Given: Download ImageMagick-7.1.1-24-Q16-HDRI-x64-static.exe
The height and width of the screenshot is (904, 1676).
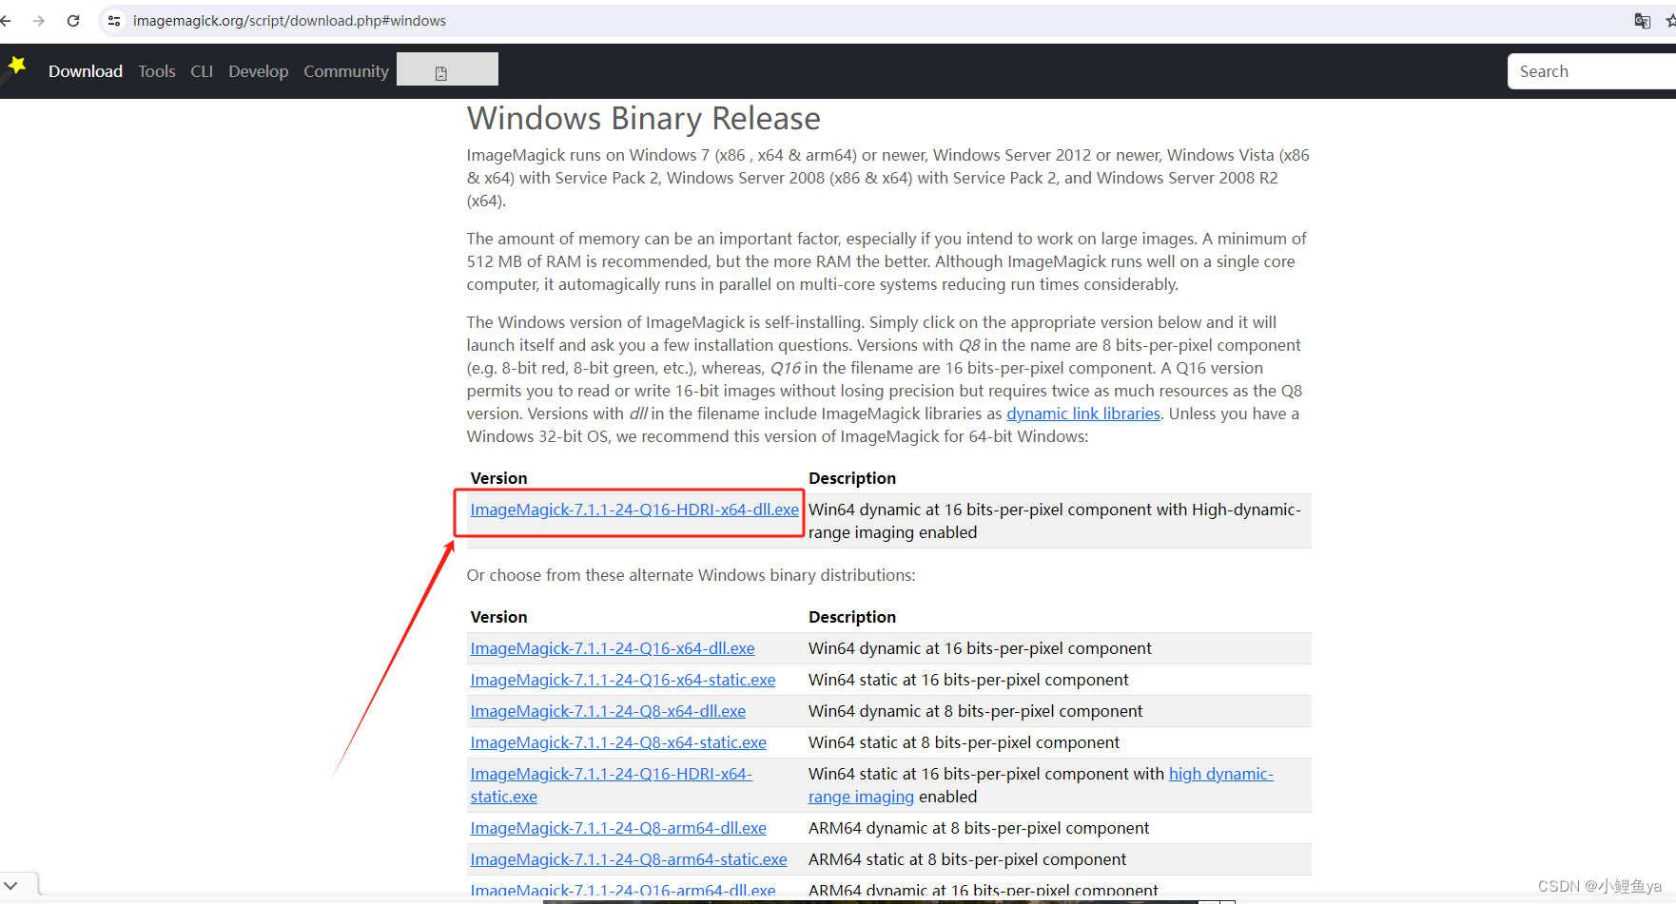Looking at the screenshot, I should point(611,785).
